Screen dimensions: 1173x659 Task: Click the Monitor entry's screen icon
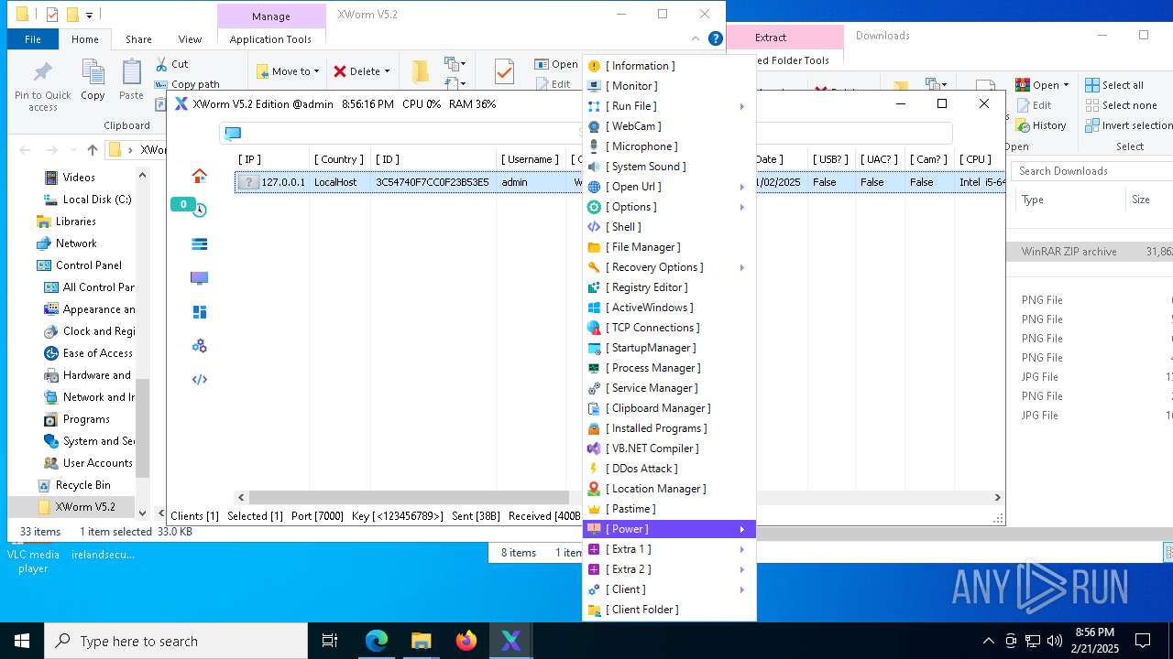pos(594,86)
